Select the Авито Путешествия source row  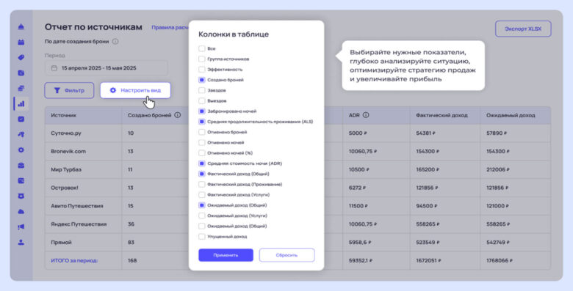77,206
